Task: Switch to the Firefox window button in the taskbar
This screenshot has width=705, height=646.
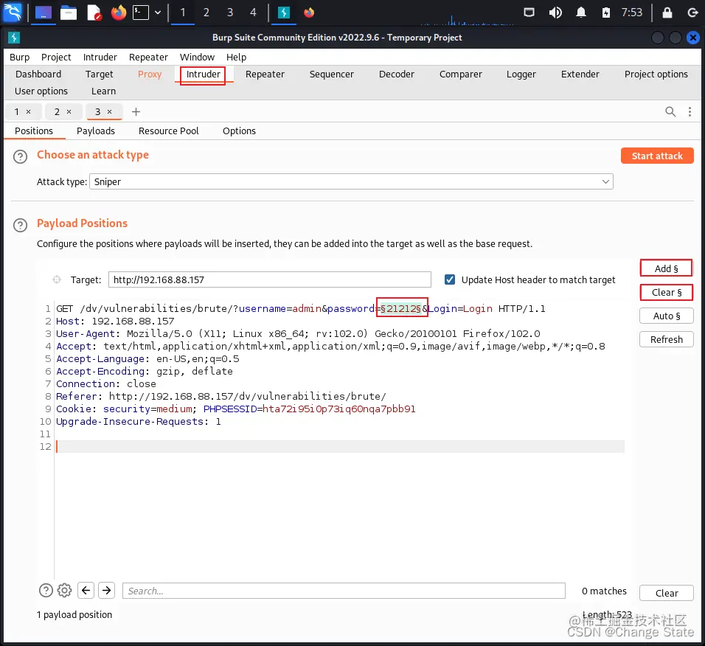Action: (x=309, y=13)
